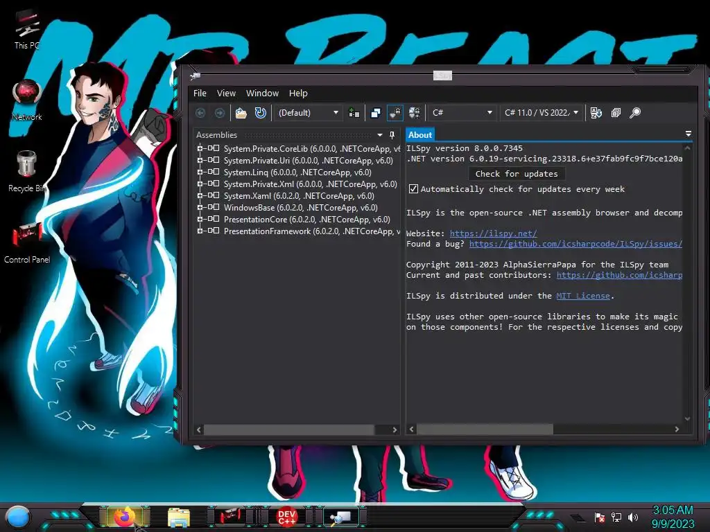Expand the System.Private.CoreLib node

pos(200,148)
